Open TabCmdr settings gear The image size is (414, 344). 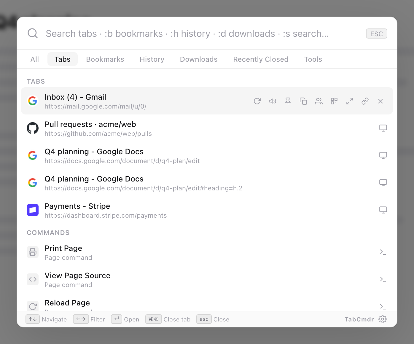pos(383,319)
